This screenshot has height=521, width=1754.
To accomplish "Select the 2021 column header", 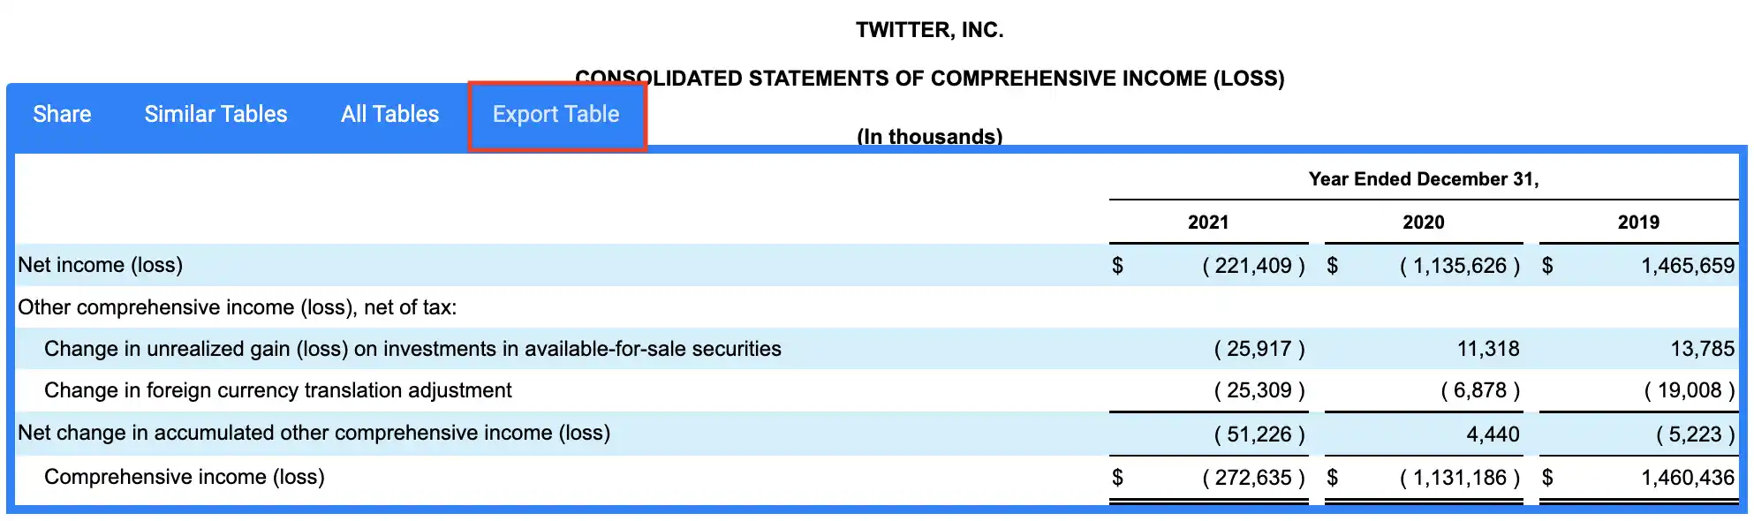I will point(1207,223).
